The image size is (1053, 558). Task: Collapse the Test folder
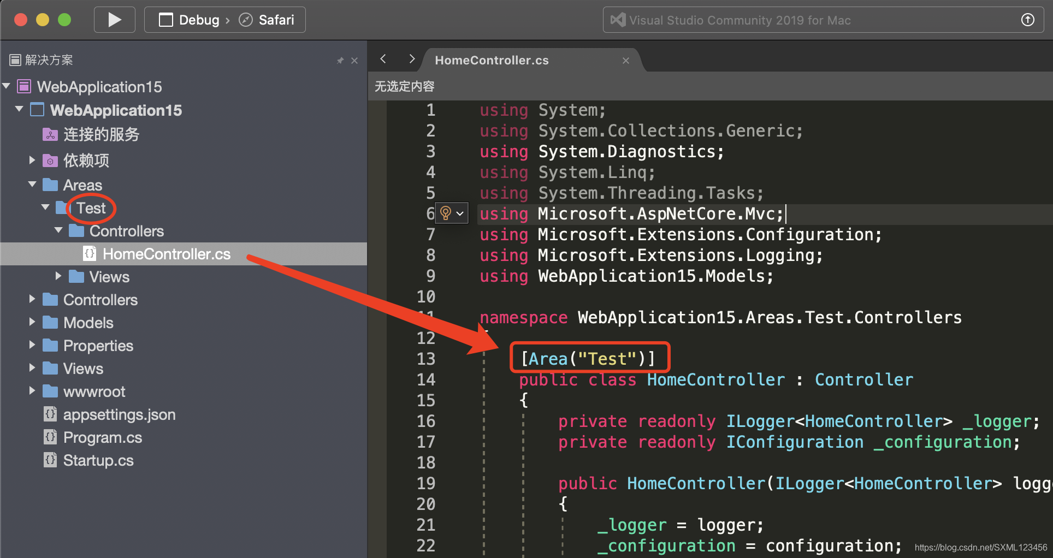click(45, 207)
